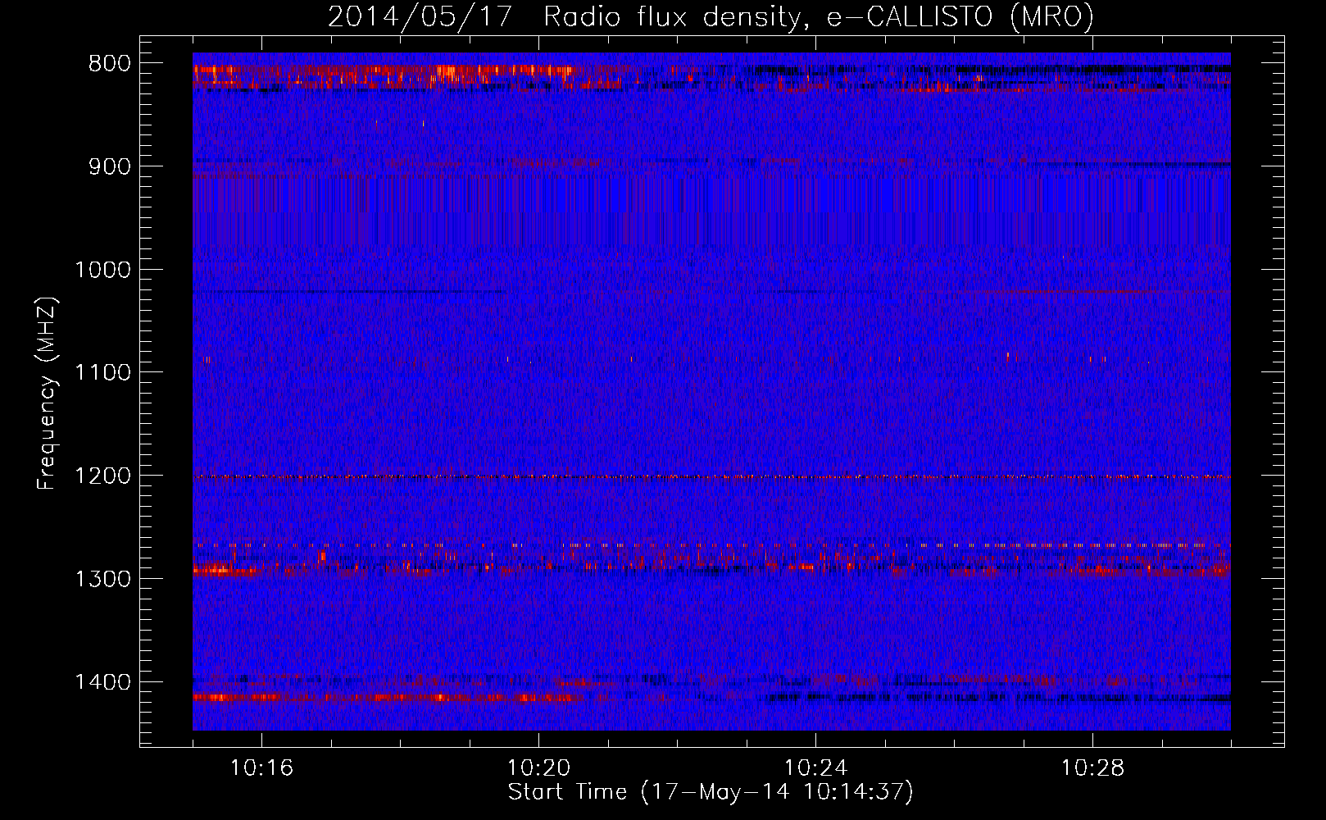Click the thin orange line at 1200 MHz
This screenshot has height=820, width=1326.
711,476
